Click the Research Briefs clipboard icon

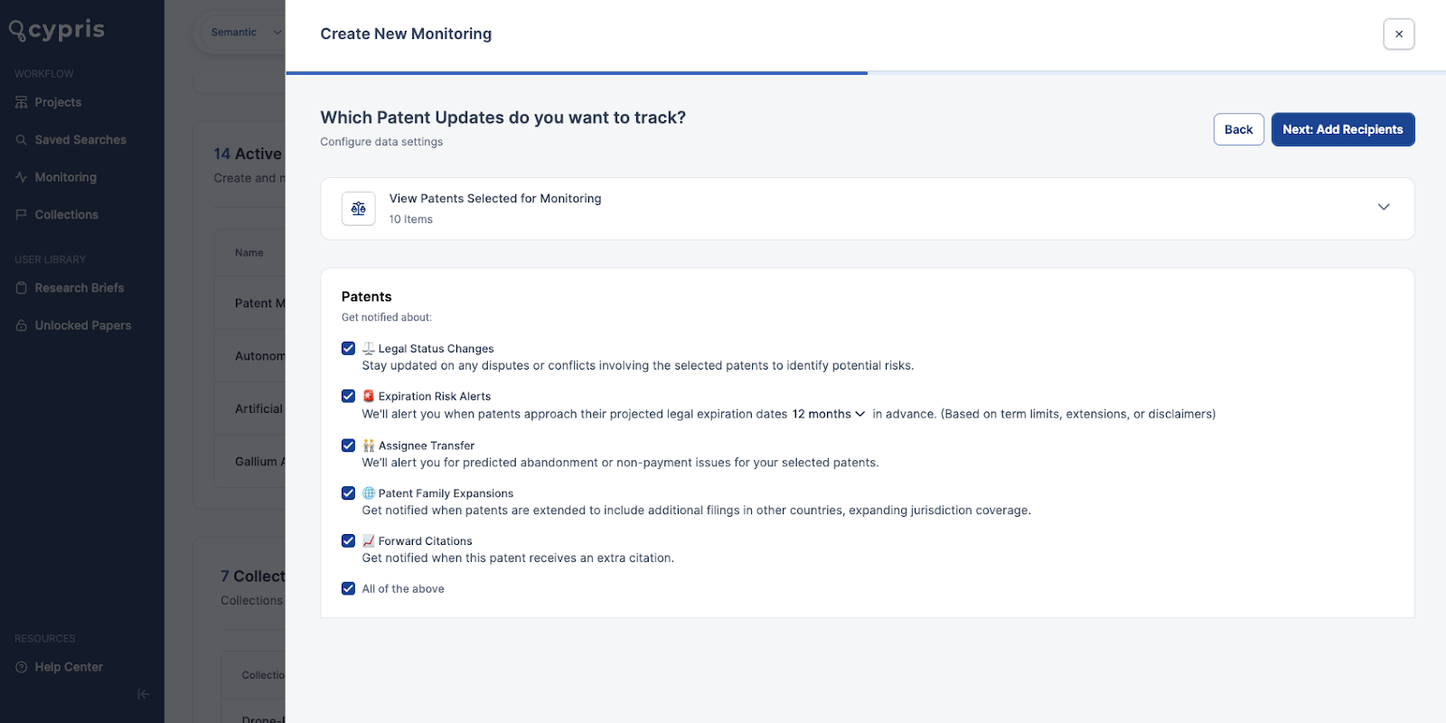[x=22, y=288]
